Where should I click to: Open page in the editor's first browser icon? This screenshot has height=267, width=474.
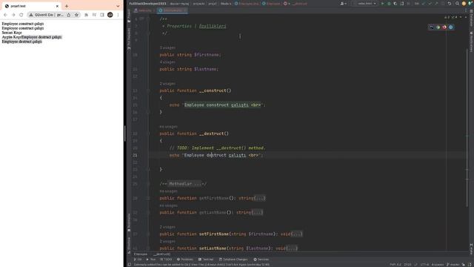431,27
